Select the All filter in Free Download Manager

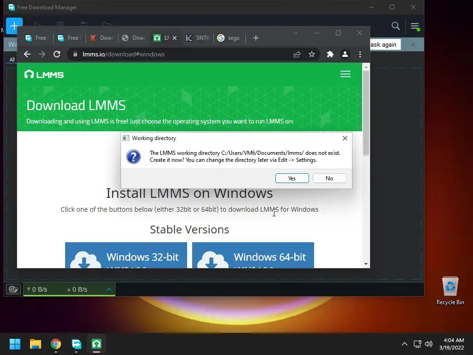(x=12, y=60)
